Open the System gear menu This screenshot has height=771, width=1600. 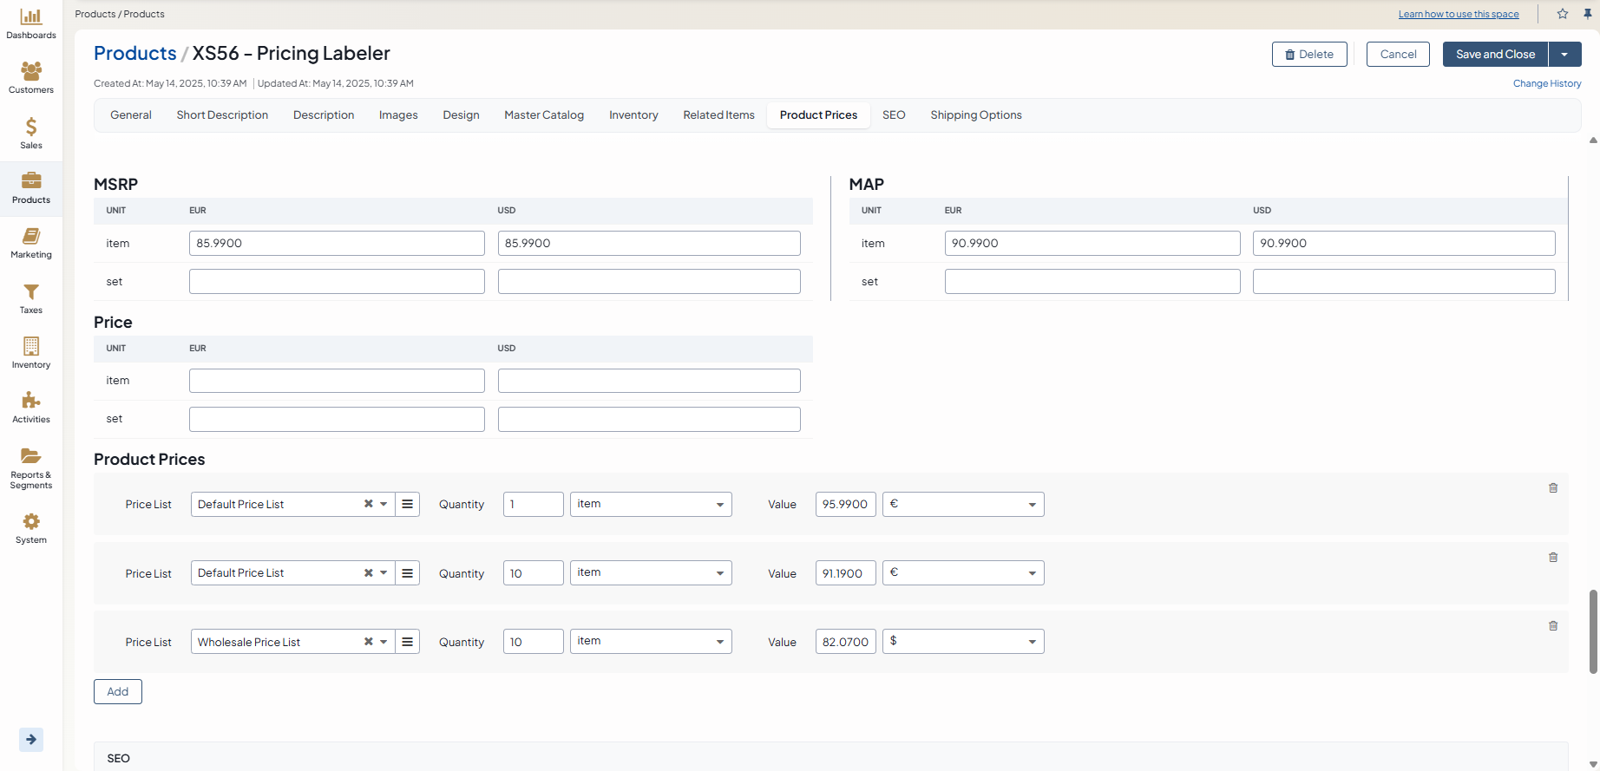(31, 528)
